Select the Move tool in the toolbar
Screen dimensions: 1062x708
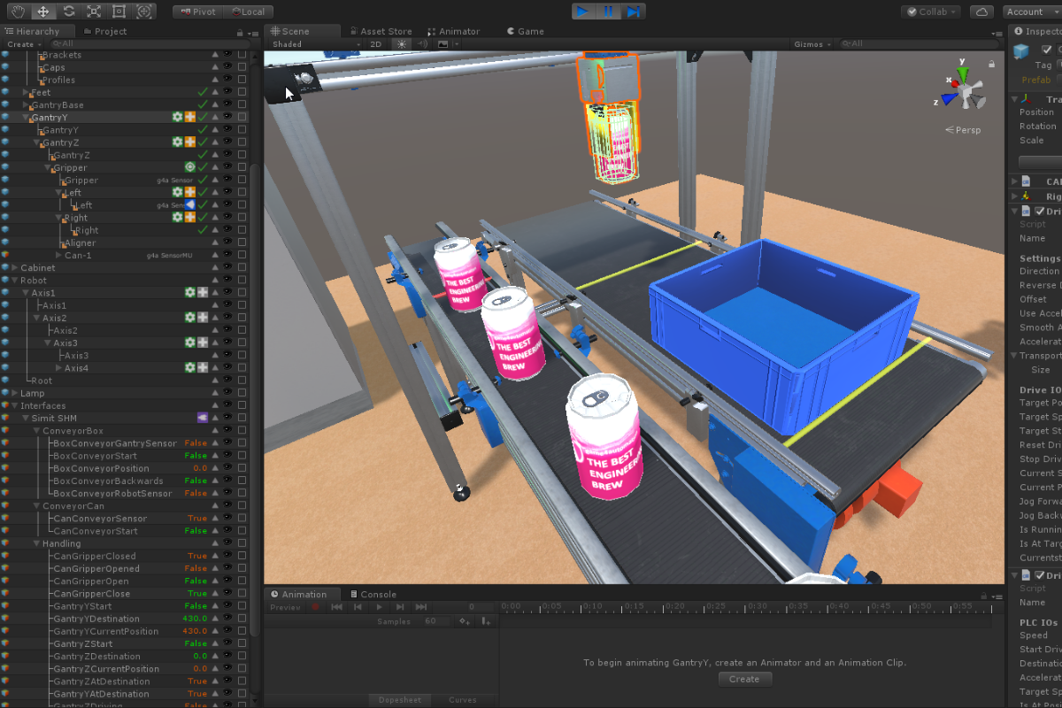(x=42, y=12)
